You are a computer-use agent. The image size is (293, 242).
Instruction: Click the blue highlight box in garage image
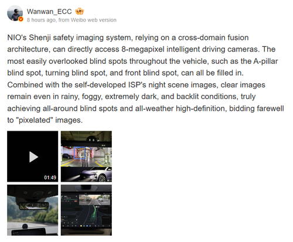[80, 153]
